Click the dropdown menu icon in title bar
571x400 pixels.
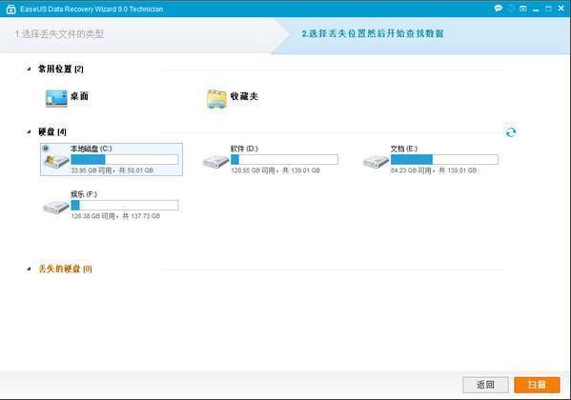click(x=523, y=8)
